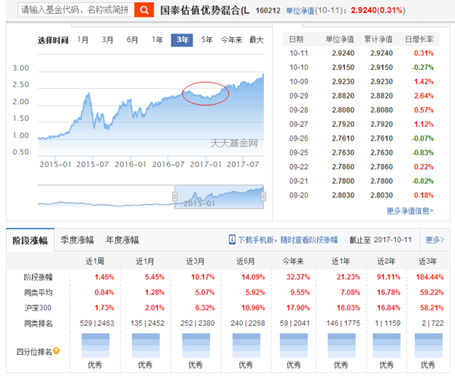Click the 2.64% daily growth value
This screenshot has height=376, width=455.
pyautogui.click(x=424, y=96)
